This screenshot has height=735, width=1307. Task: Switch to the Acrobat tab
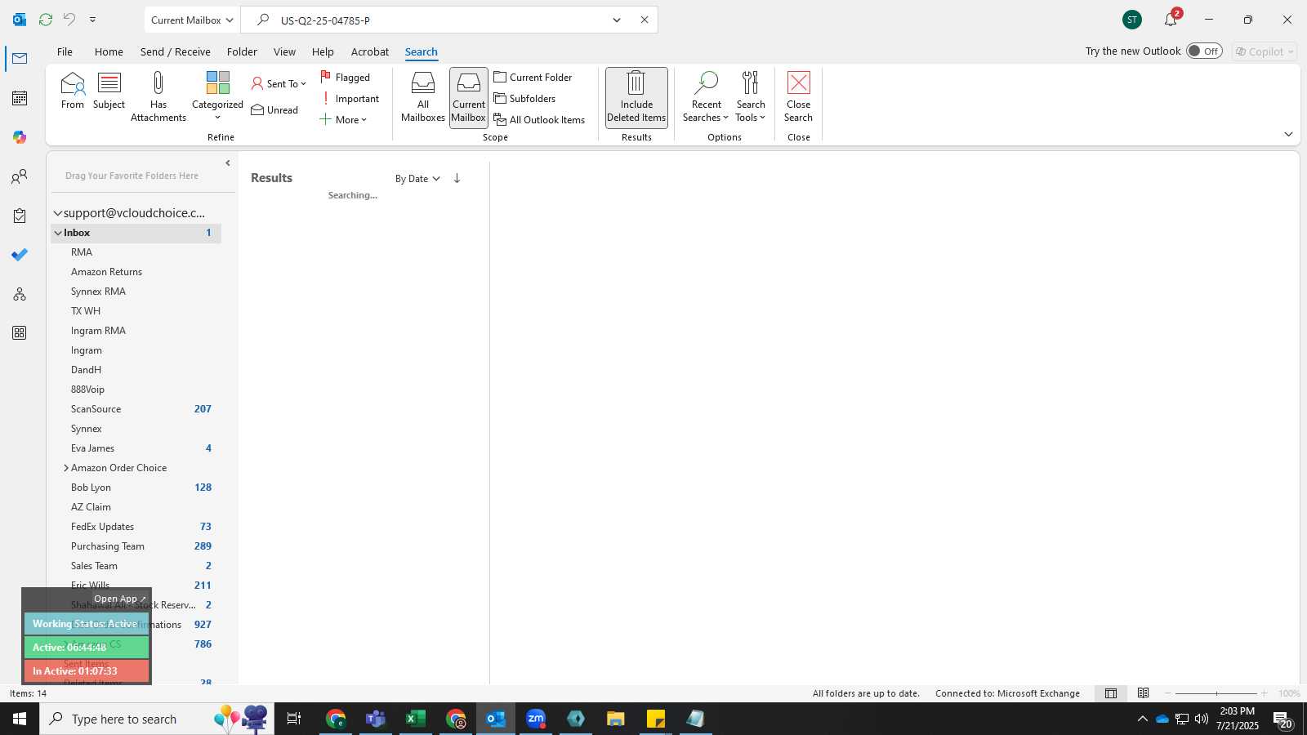tap(370, 51)
